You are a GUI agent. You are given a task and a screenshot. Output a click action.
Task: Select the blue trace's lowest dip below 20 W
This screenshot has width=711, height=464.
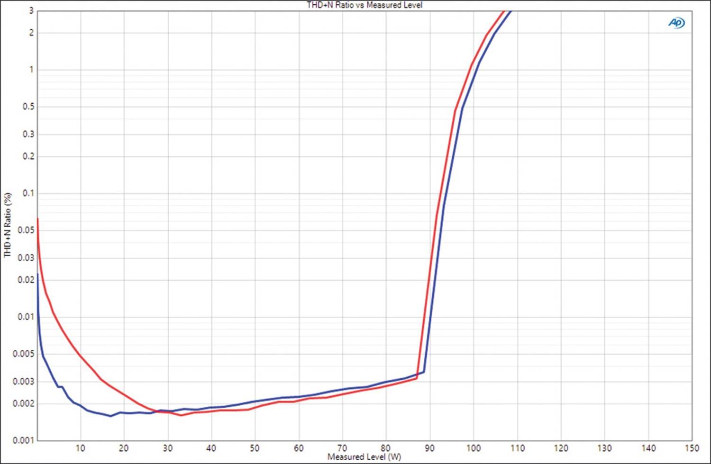(111, 416)
